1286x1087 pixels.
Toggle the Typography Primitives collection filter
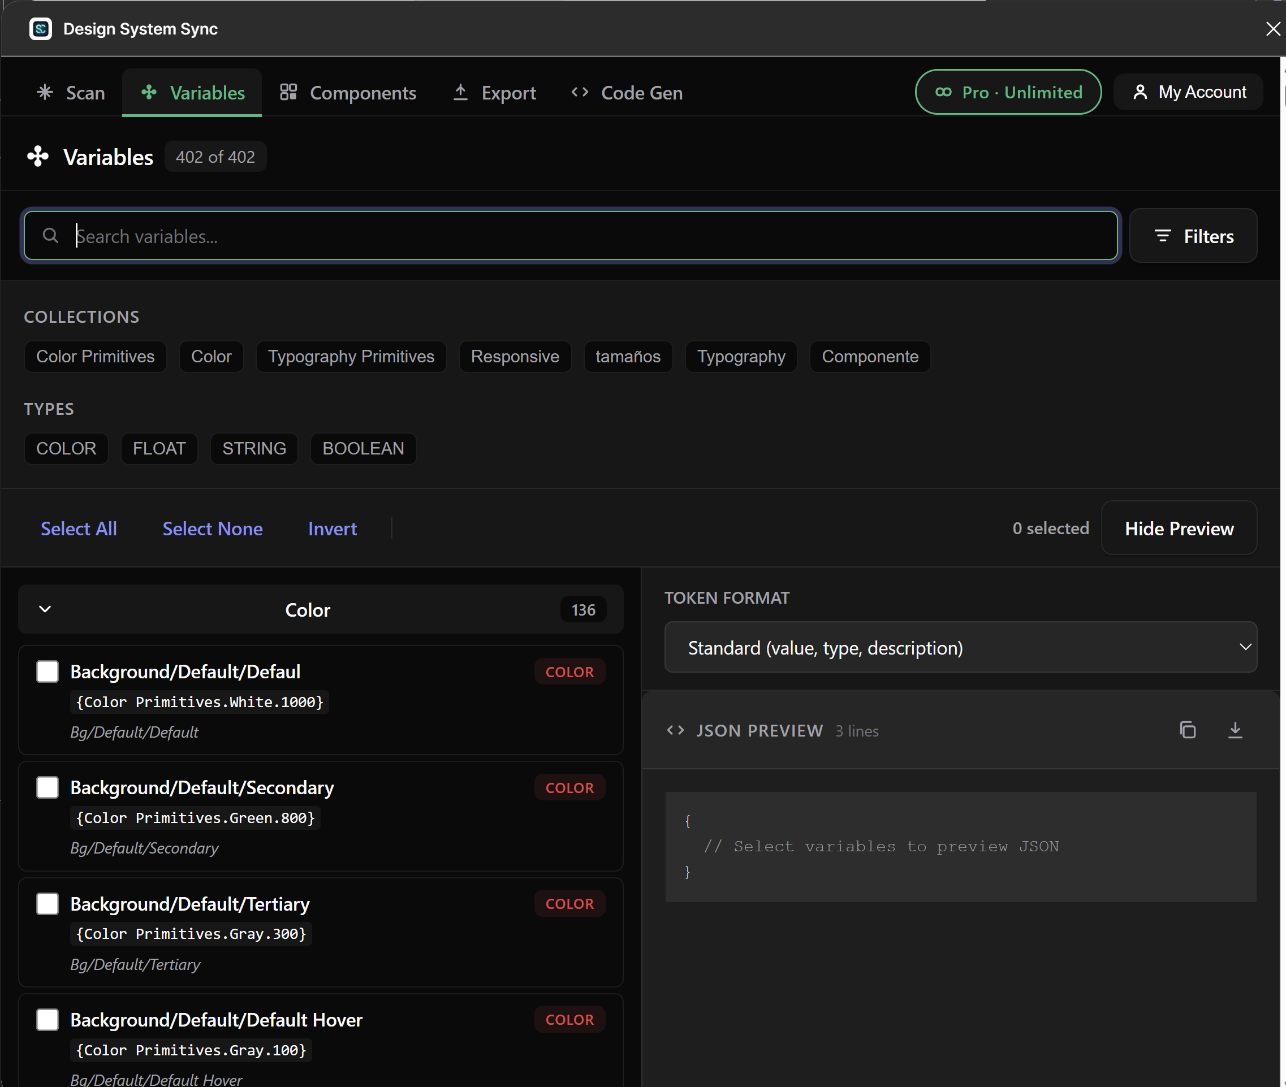[x=351, y=357]
